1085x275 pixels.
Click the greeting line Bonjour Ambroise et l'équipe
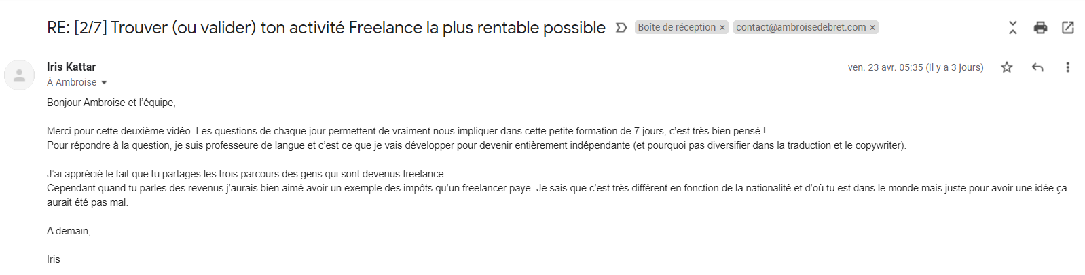point(111,103)
